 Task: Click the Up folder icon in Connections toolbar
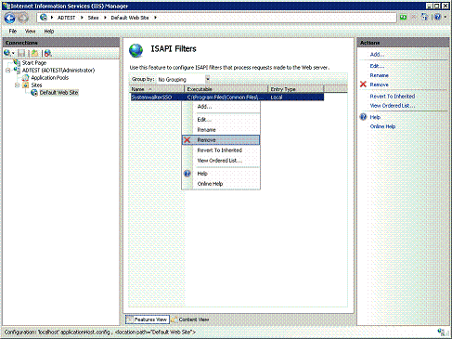pyautogui.click(x=34, y=53)
